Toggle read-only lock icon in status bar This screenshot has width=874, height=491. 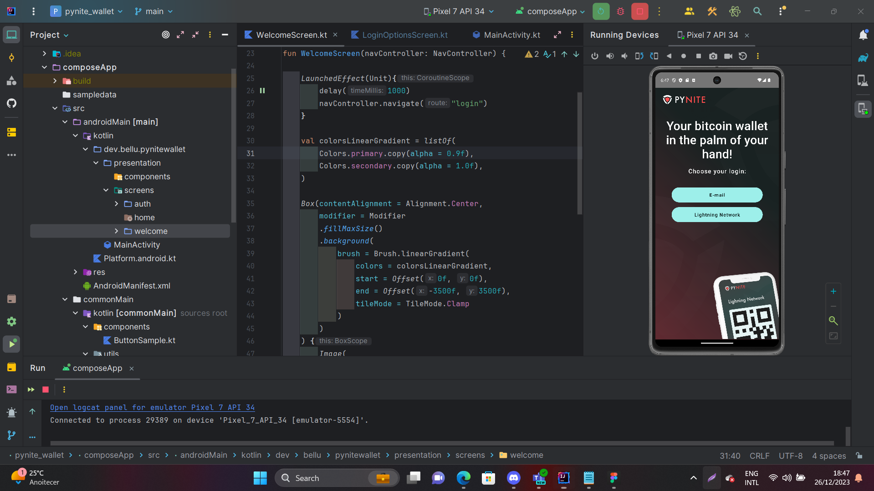(859, 456)
